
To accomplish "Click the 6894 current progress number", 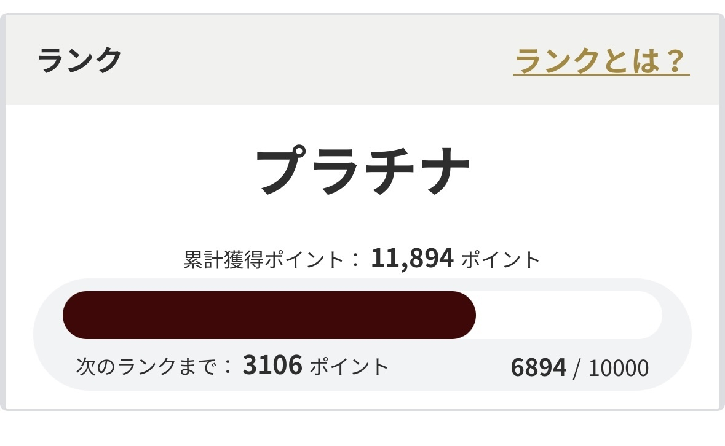I will point(538,367).
